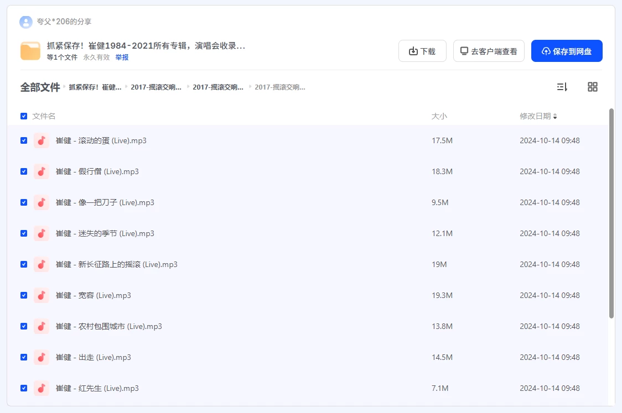Switch to grid view layout

(592, 87)
